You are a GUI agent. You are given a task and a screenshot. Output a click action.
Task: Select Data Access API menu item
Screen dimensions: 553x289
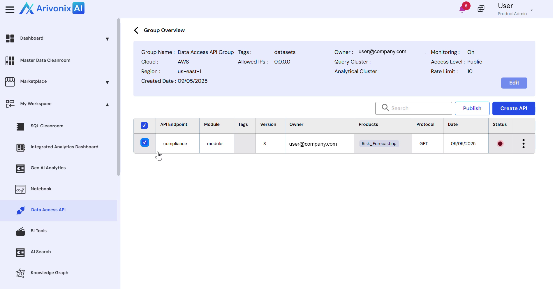pos(48,210)
